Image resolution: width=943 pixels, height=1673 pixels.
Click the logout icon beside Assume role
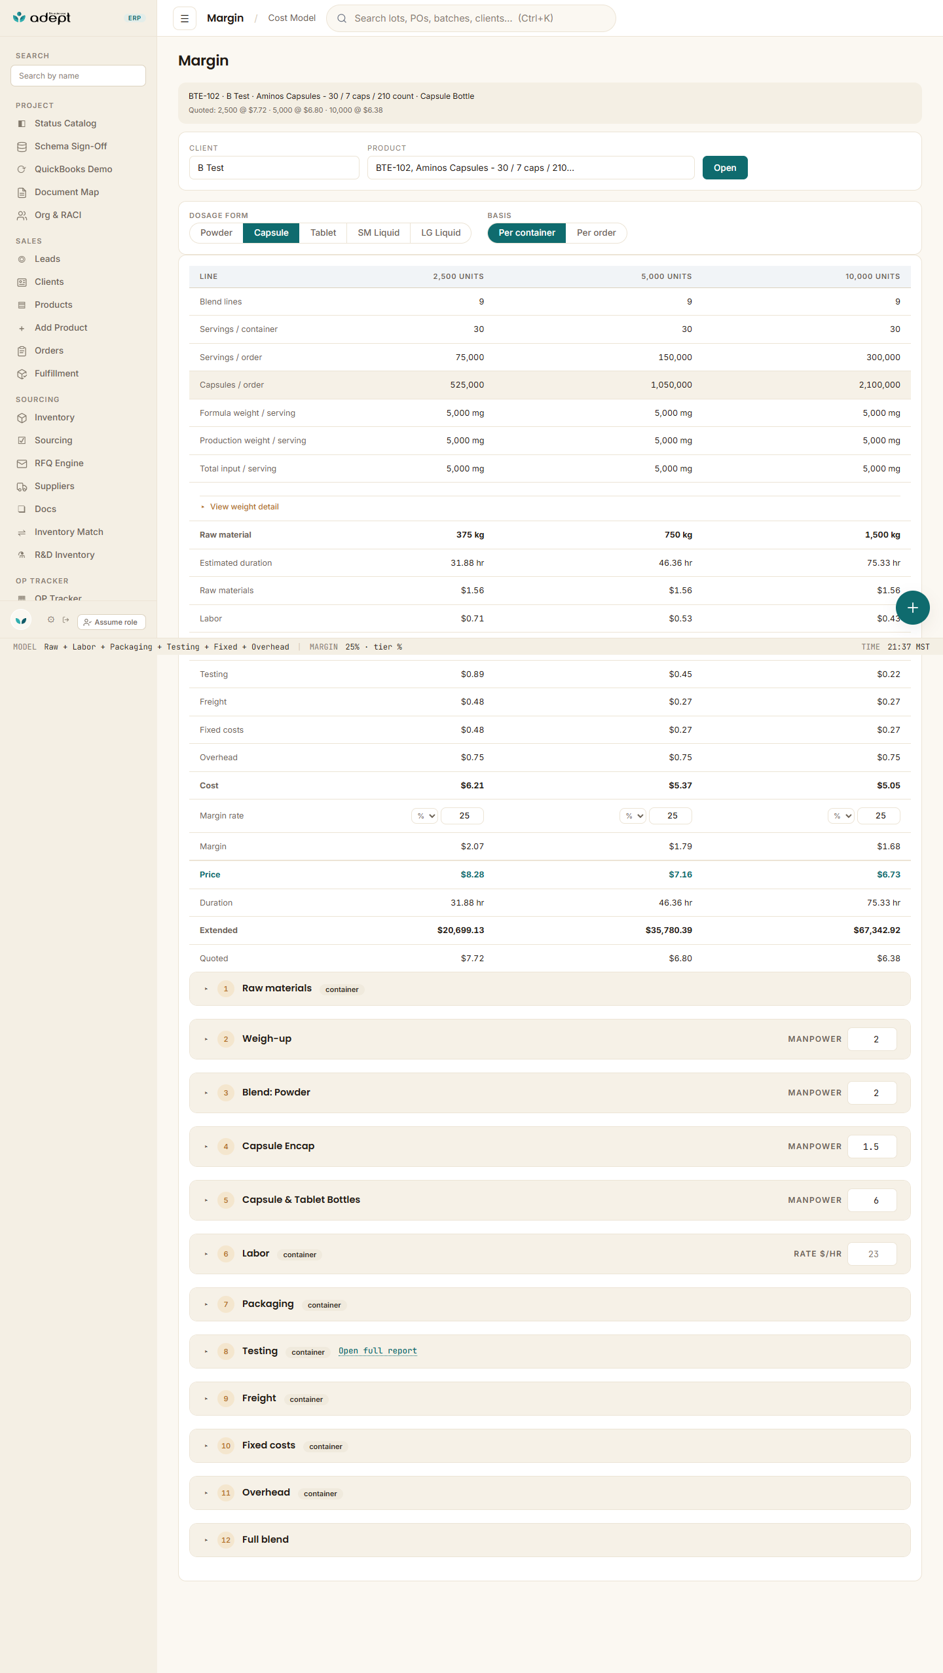pos(65,619)
